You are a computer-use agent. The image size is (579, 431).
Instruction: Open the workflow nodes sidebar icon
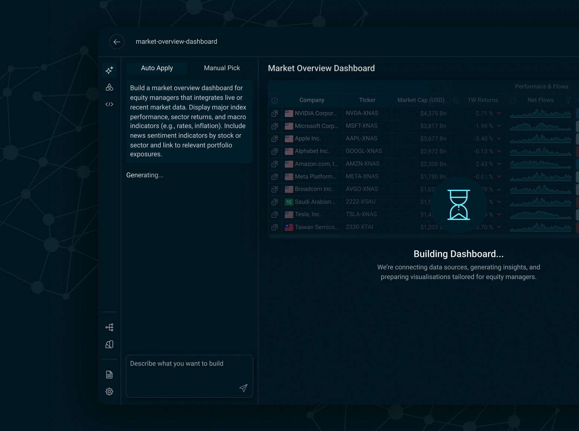coord(109,327)
